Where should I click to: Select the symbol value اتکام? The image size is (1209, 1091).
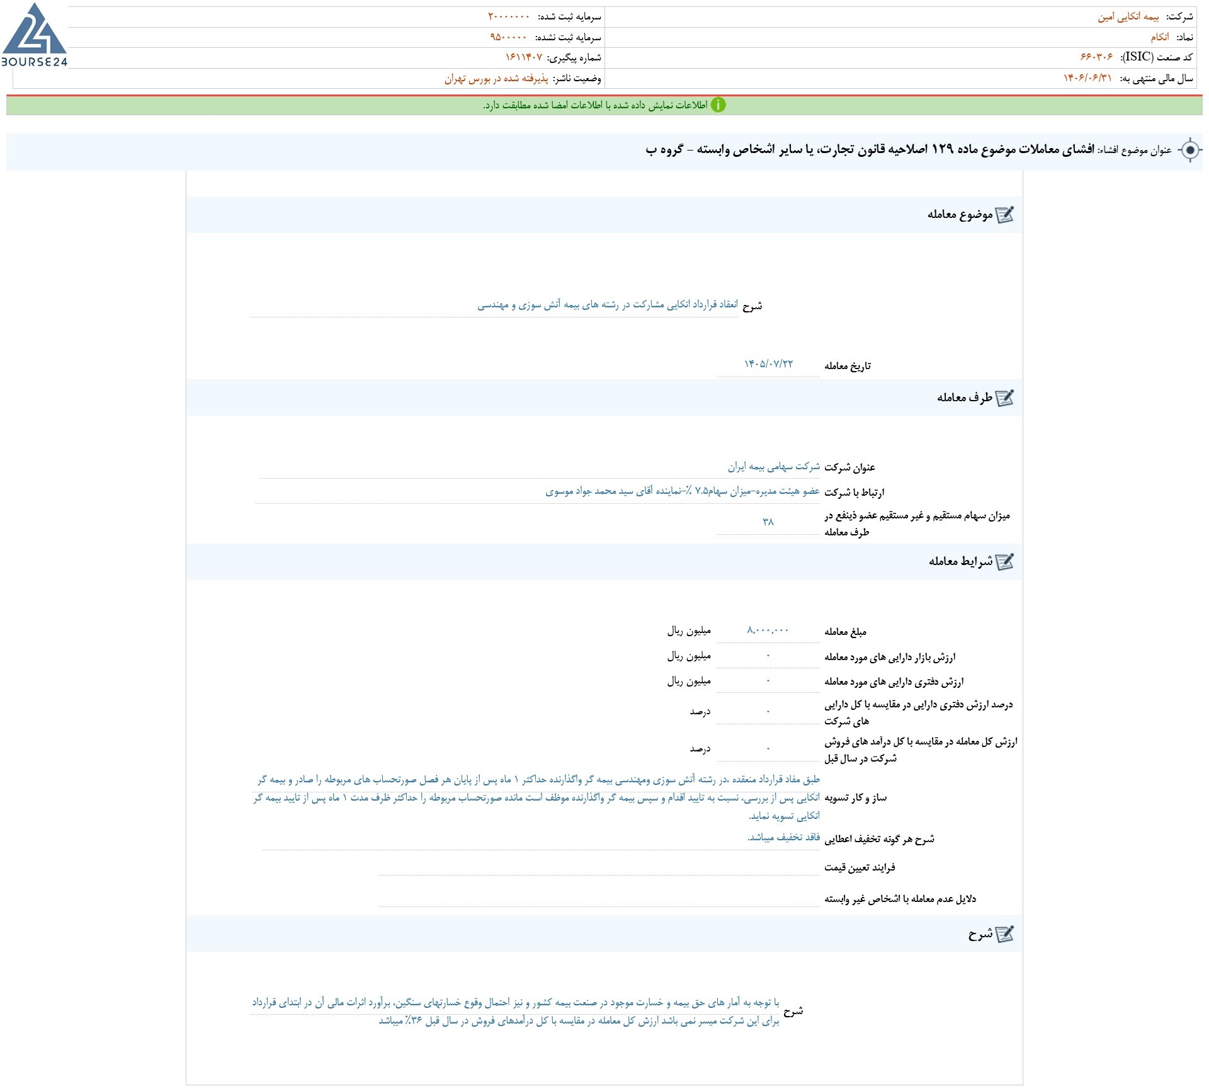point(1159,37)
